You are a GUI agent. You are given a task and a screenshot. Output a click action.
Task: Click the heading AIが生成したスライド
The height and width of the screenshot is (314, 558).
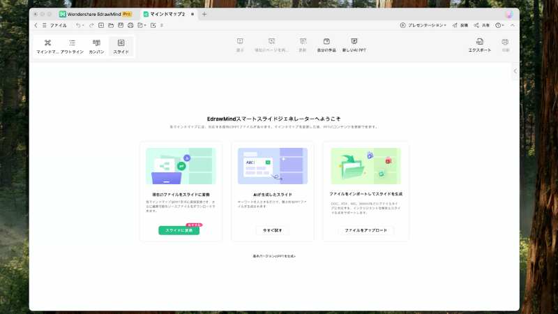273,195
